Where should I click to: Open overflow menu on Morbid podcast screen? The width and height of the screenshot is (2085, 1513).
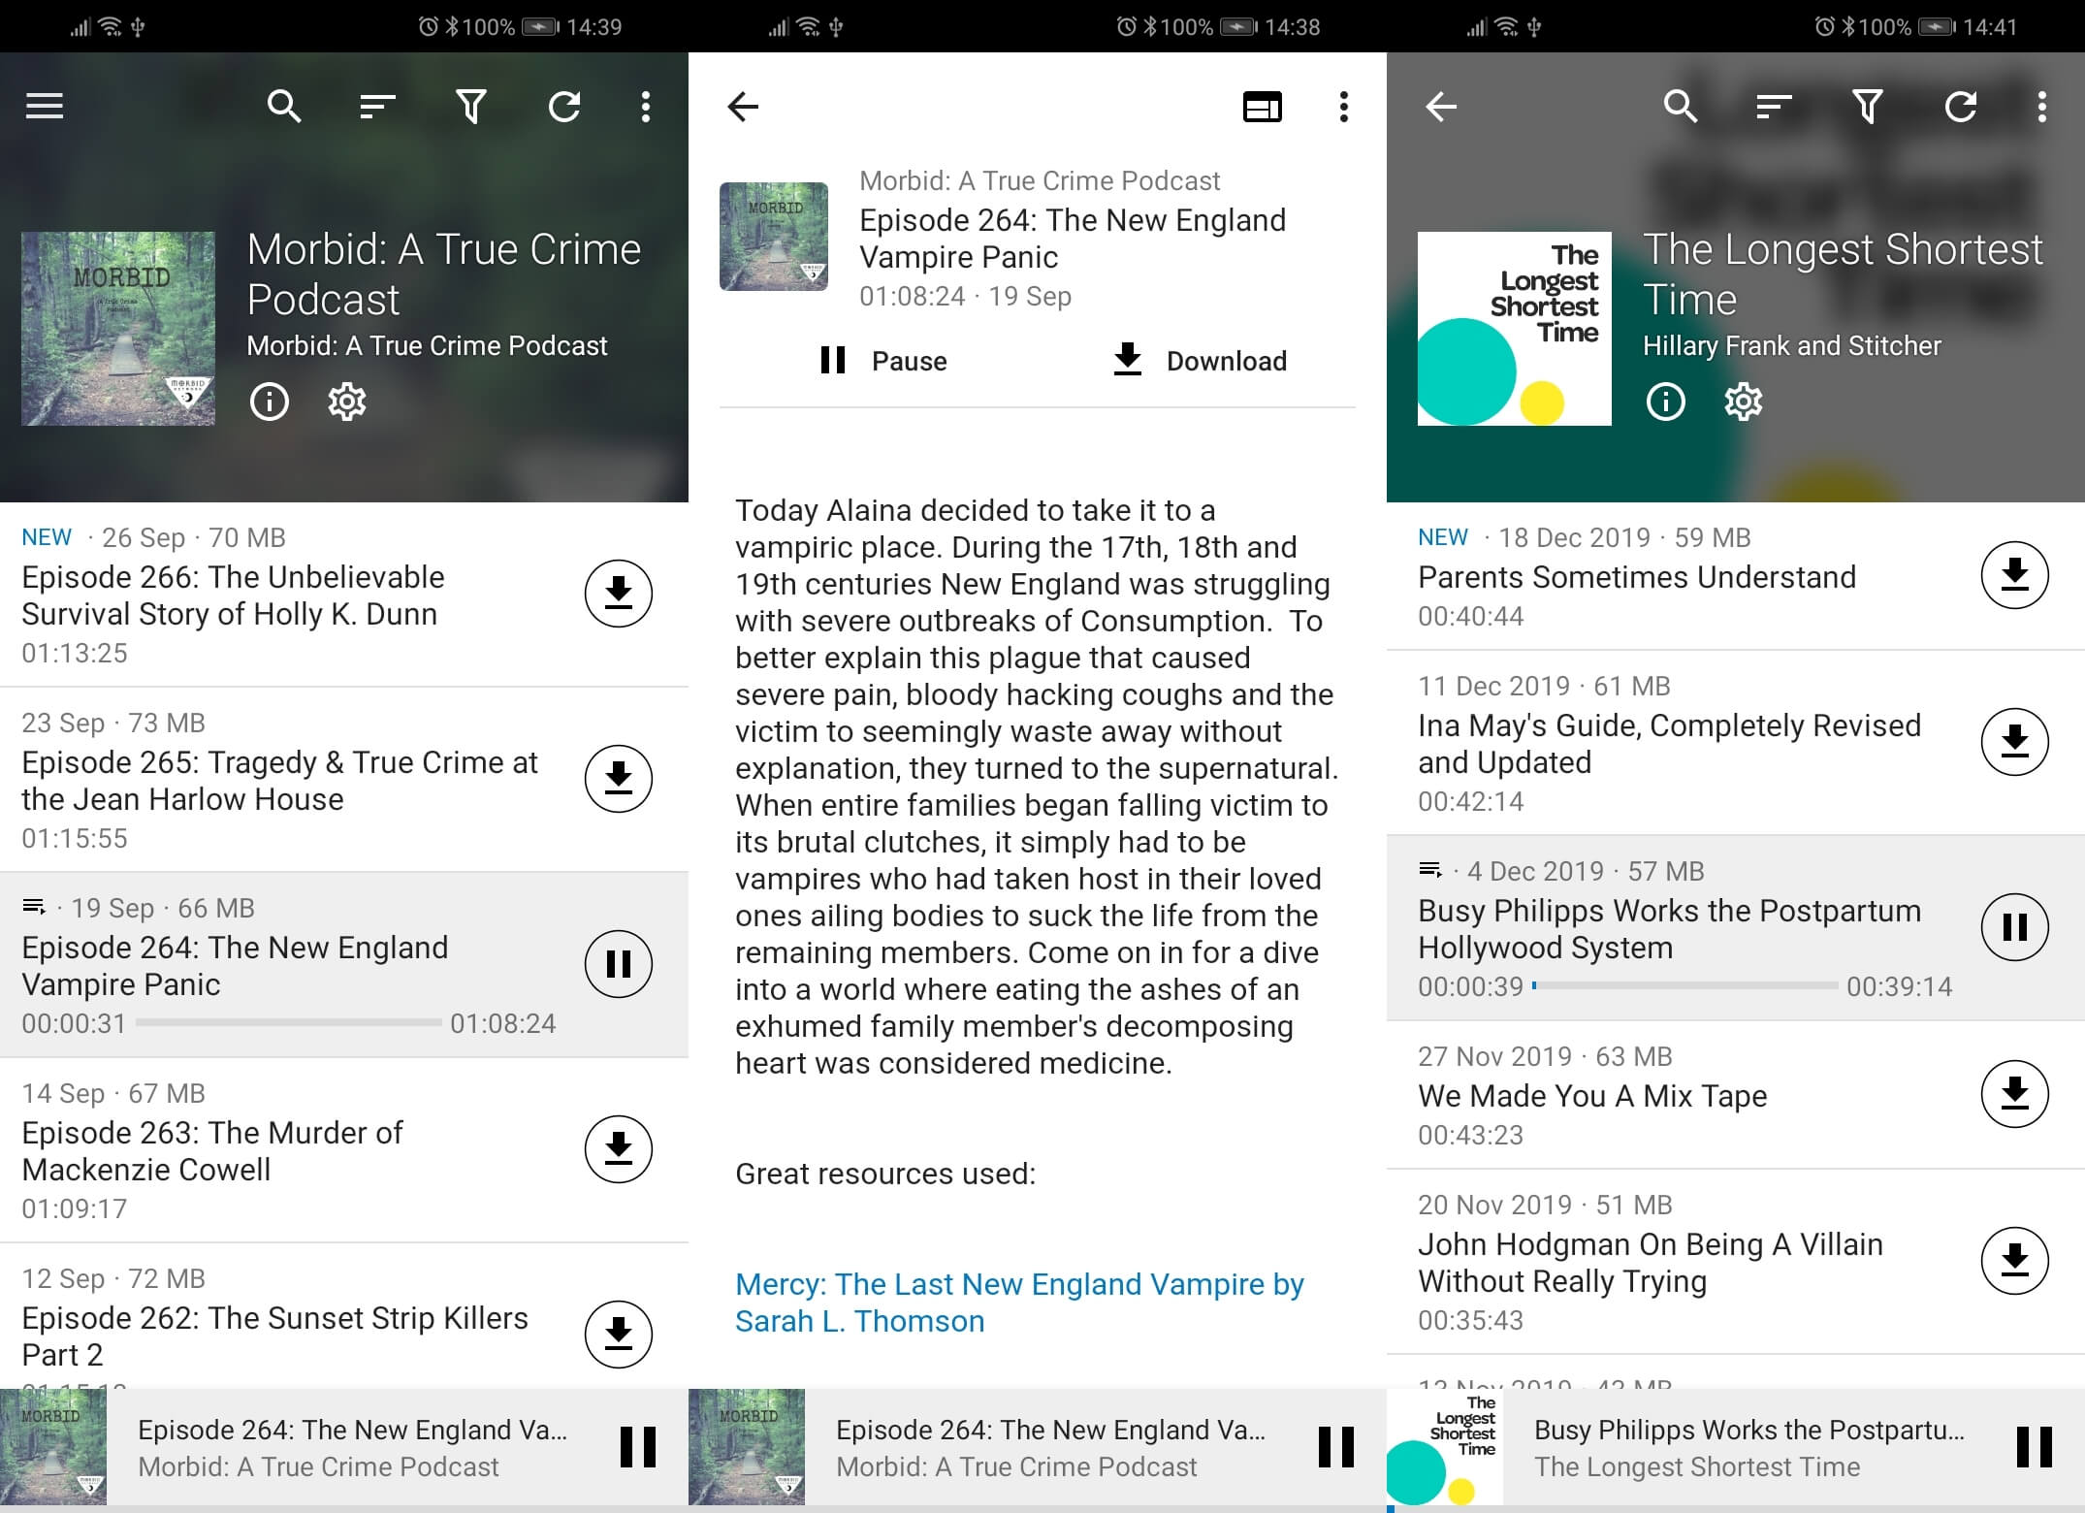646,106
